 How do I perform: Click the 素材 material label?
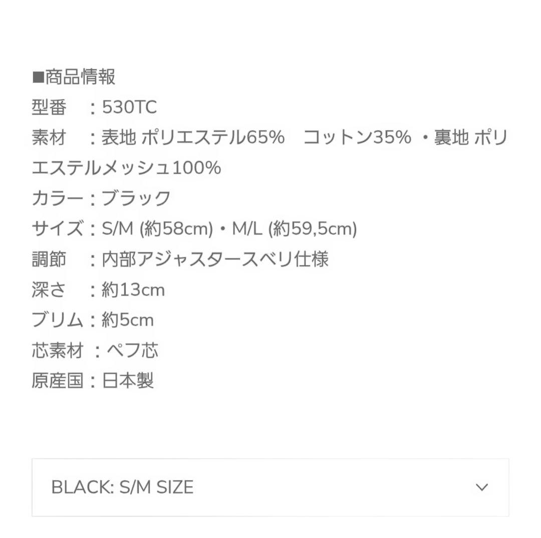pos(49,137)
